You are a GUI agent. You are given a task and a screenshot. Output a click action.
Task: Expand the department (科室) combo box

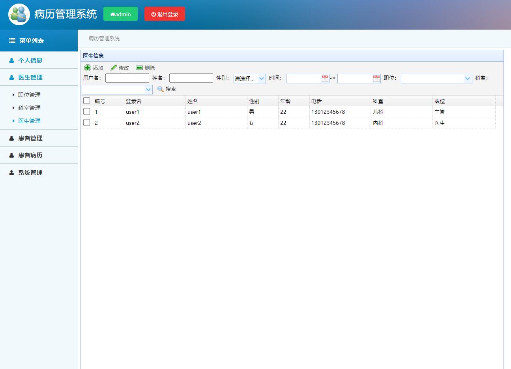[x=148, y=90]
